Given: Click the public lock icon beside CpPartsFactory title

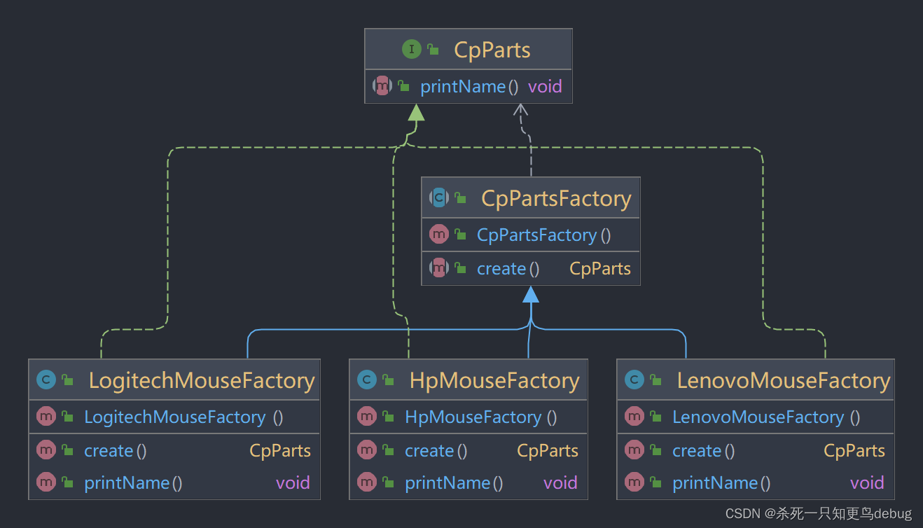Looking at the screenshot, I should [x=460, y=198].
